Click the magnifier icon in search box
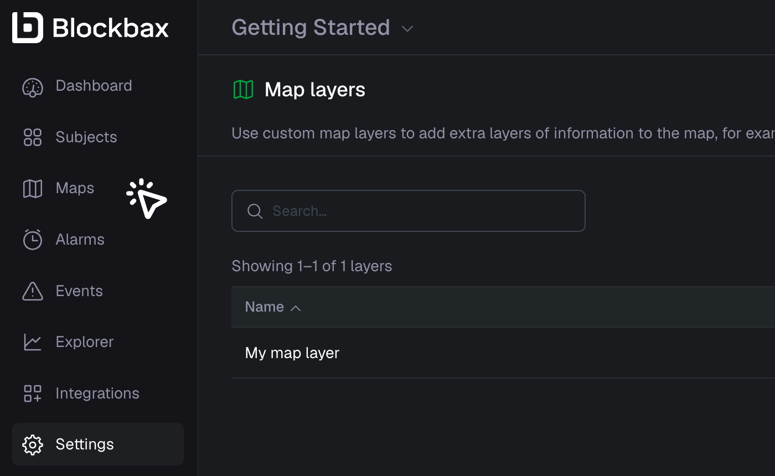Viewport: 775px width, 476px height. coord(255,211)
